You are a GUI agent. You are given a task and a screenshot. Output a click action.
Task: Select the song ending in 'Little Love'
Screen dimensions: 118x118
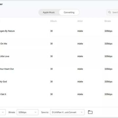point(5,56)
